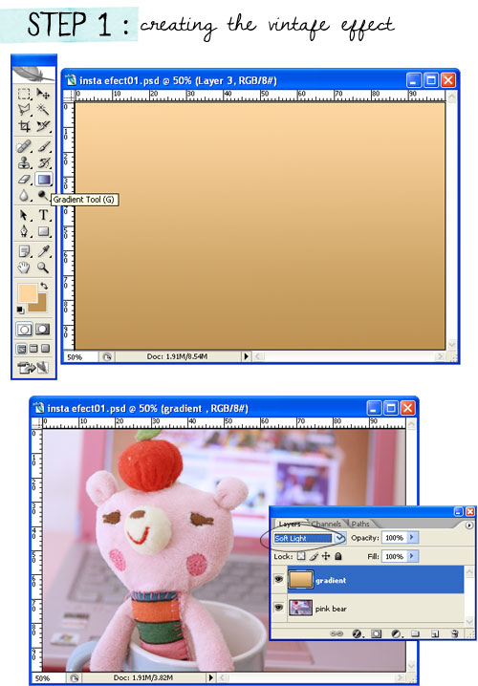
Task: Open the Soft Light blend mode dropdown
Action: tap(340, 538)
